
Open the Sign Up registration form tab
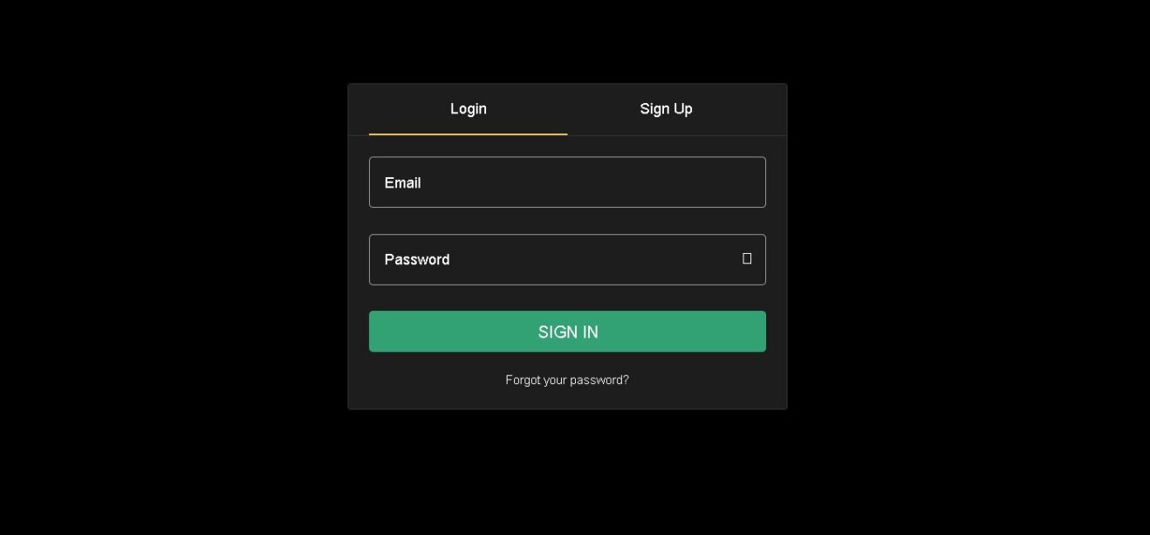point(666,109)
